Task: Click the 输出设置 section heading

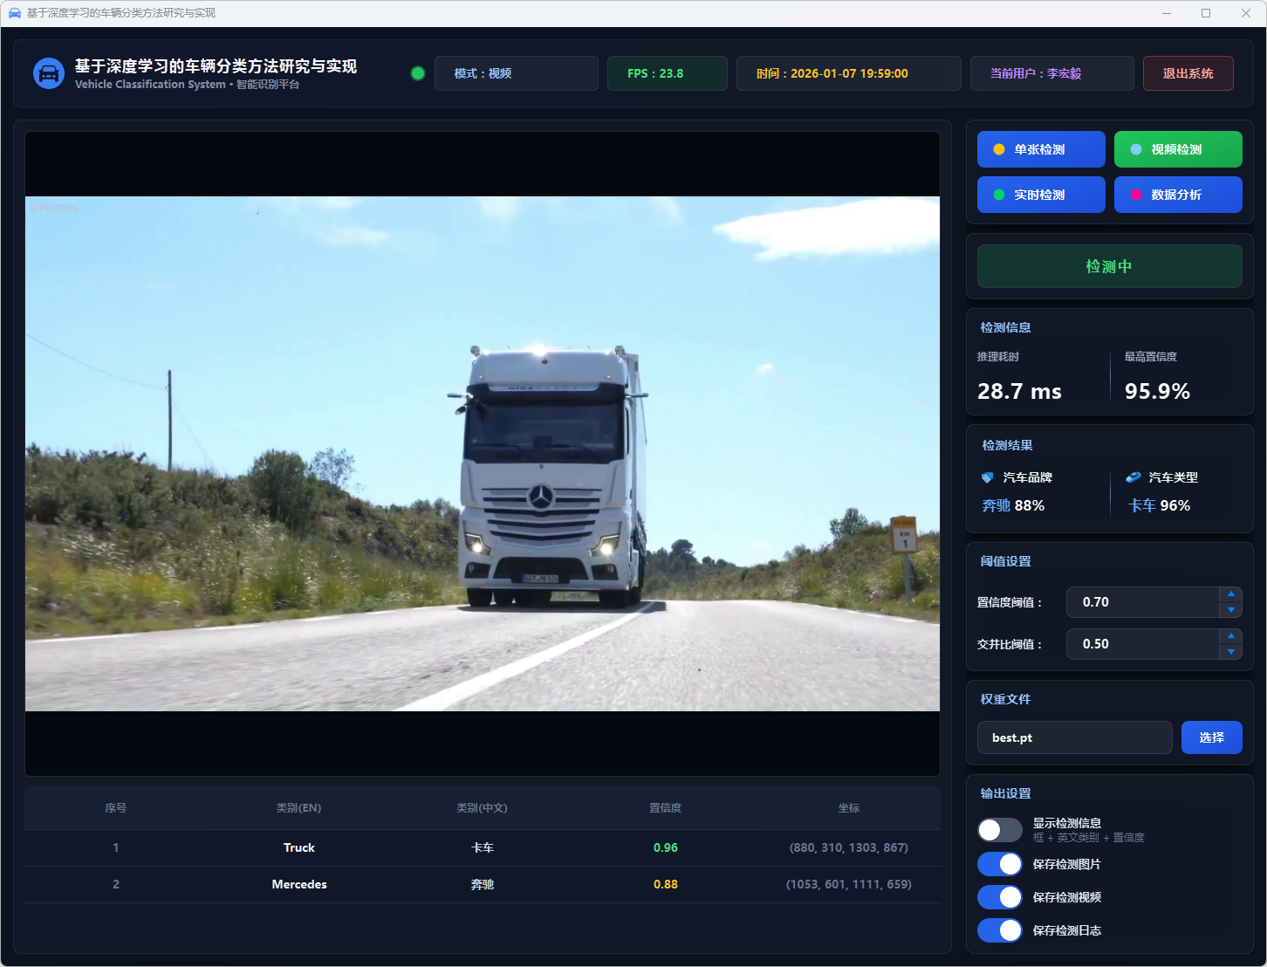Action: pos(1006,793)
